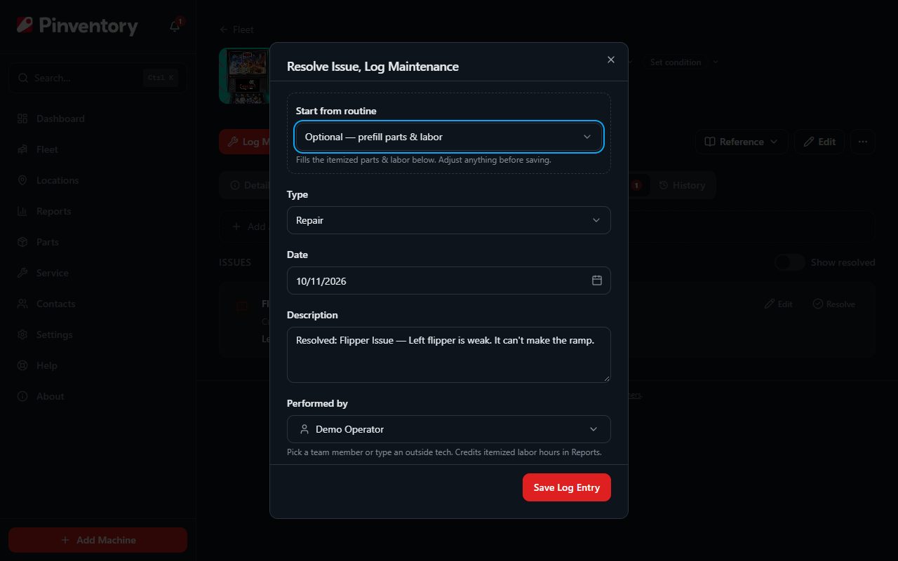The height and width of the screenshot is (561, 898).
Task: Click the notification bell icon
Action: (175, 27)
